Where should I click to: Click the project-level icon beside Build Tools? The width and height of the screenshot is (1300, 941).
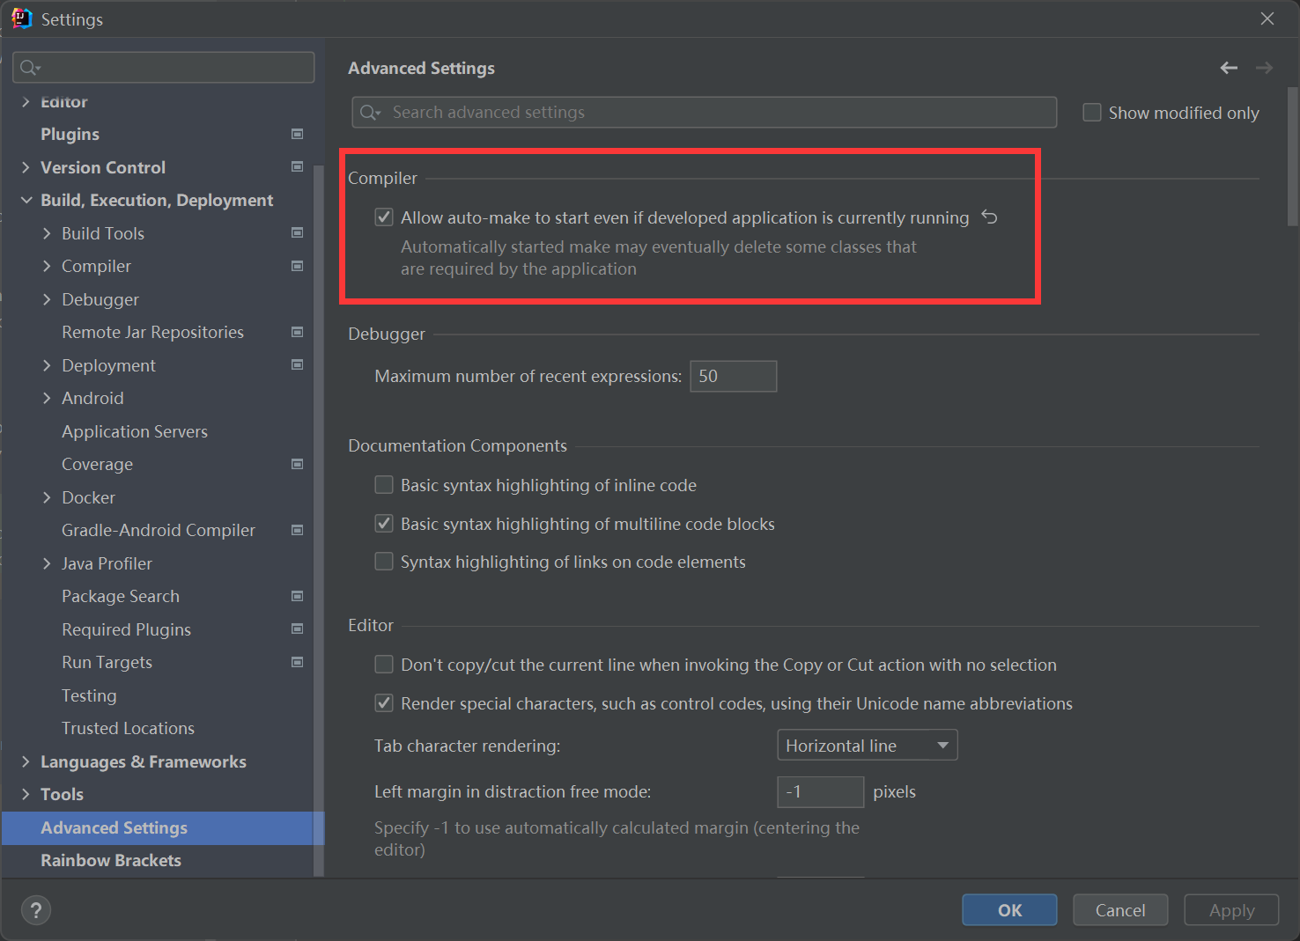(298, 232)
